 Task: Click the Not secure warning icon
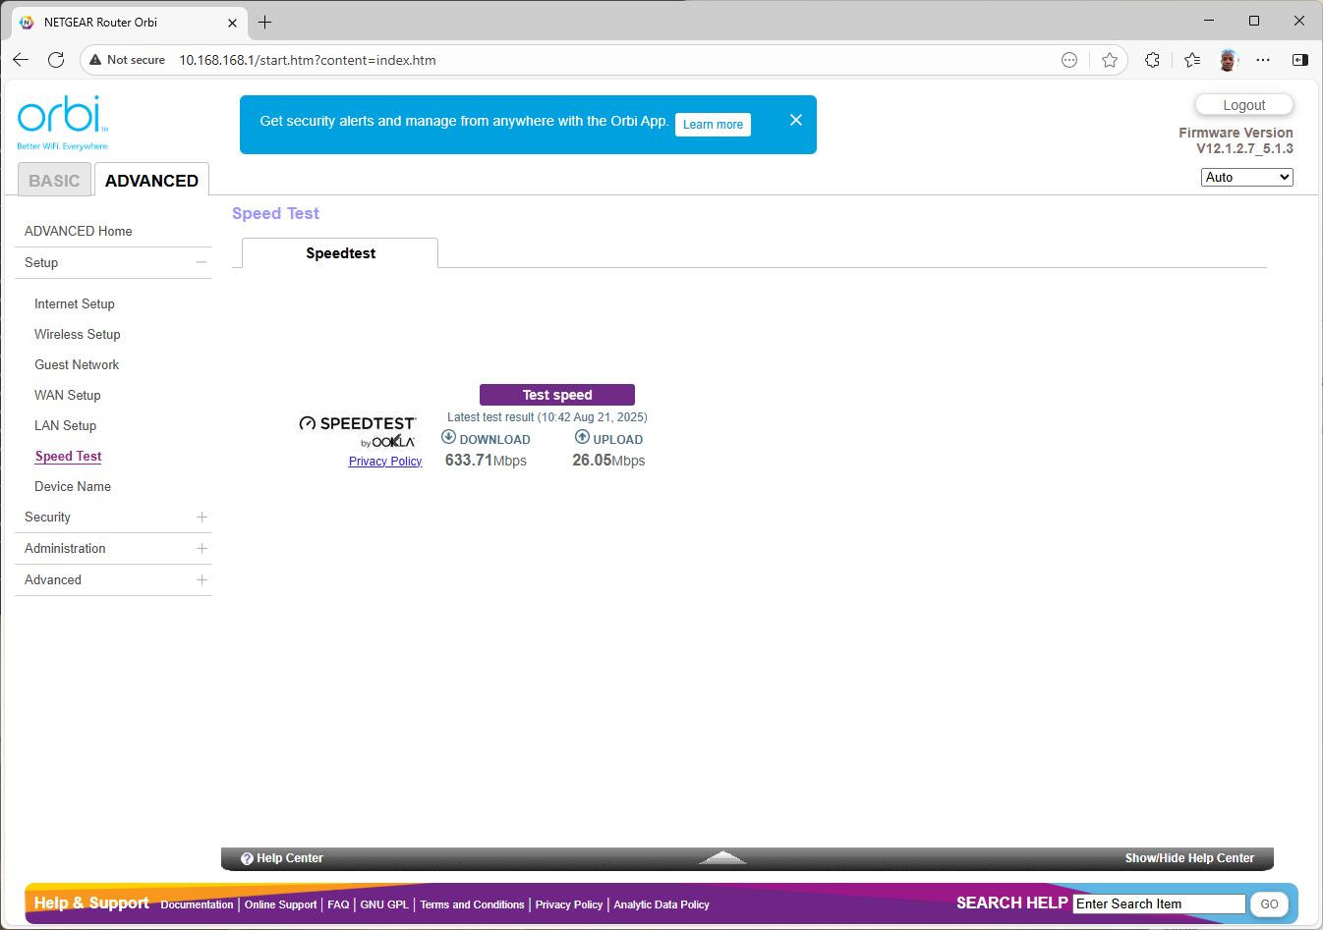(x=95, y=60)
